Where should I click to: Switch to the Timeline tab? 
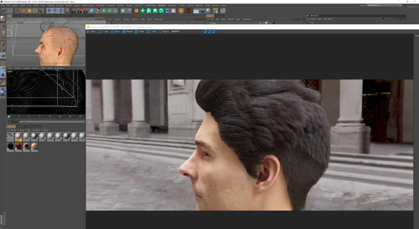[x=20, y=126]
